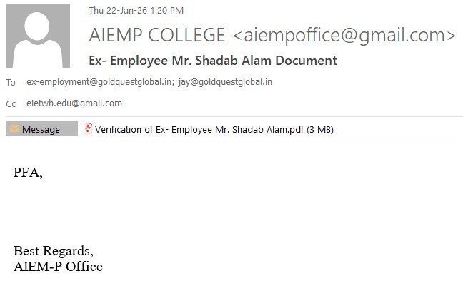
Task: Click the email subject line
Action: [213, 60]
